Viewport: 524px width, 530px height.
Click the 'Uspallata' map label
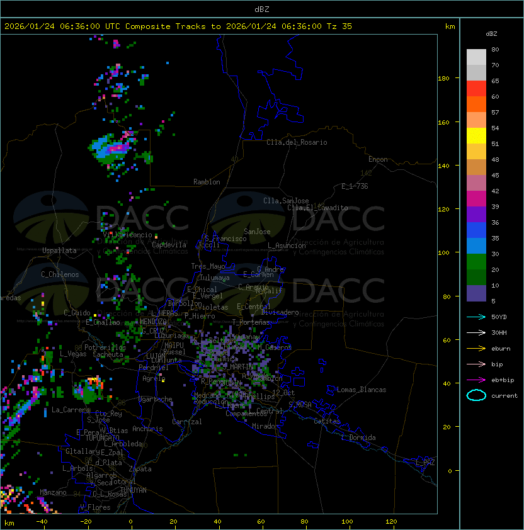[59, 251]
